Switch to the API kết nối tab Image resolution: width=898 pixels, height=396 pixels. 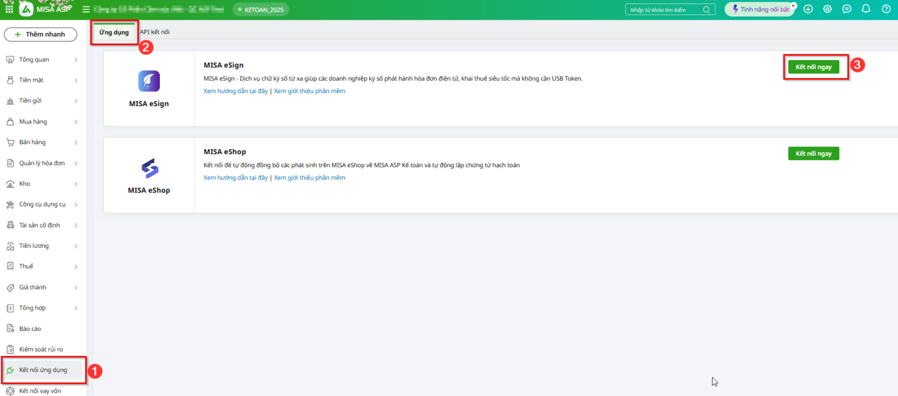pos(155,32)
